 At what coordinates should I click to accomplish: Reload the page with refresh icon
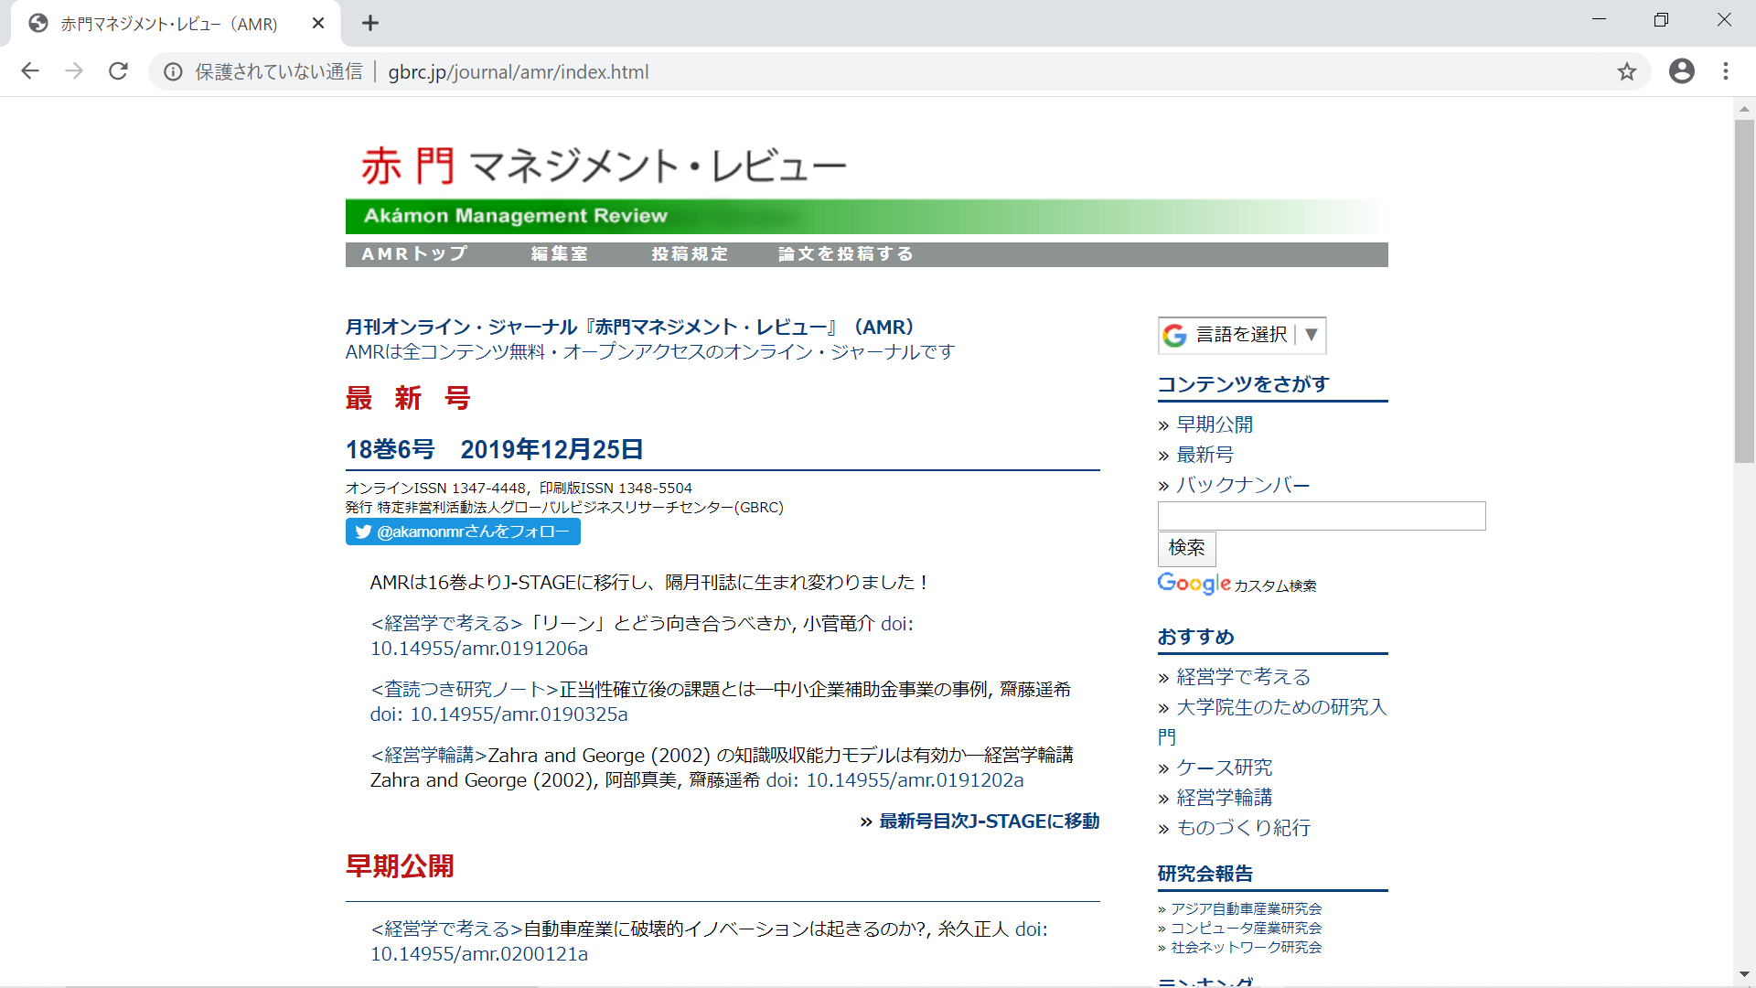point(118,71)
